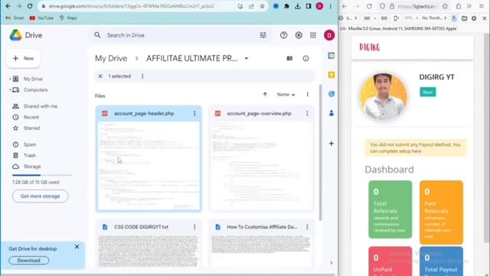
Task: Click the Google Drive logo
Action: [25, 35]
